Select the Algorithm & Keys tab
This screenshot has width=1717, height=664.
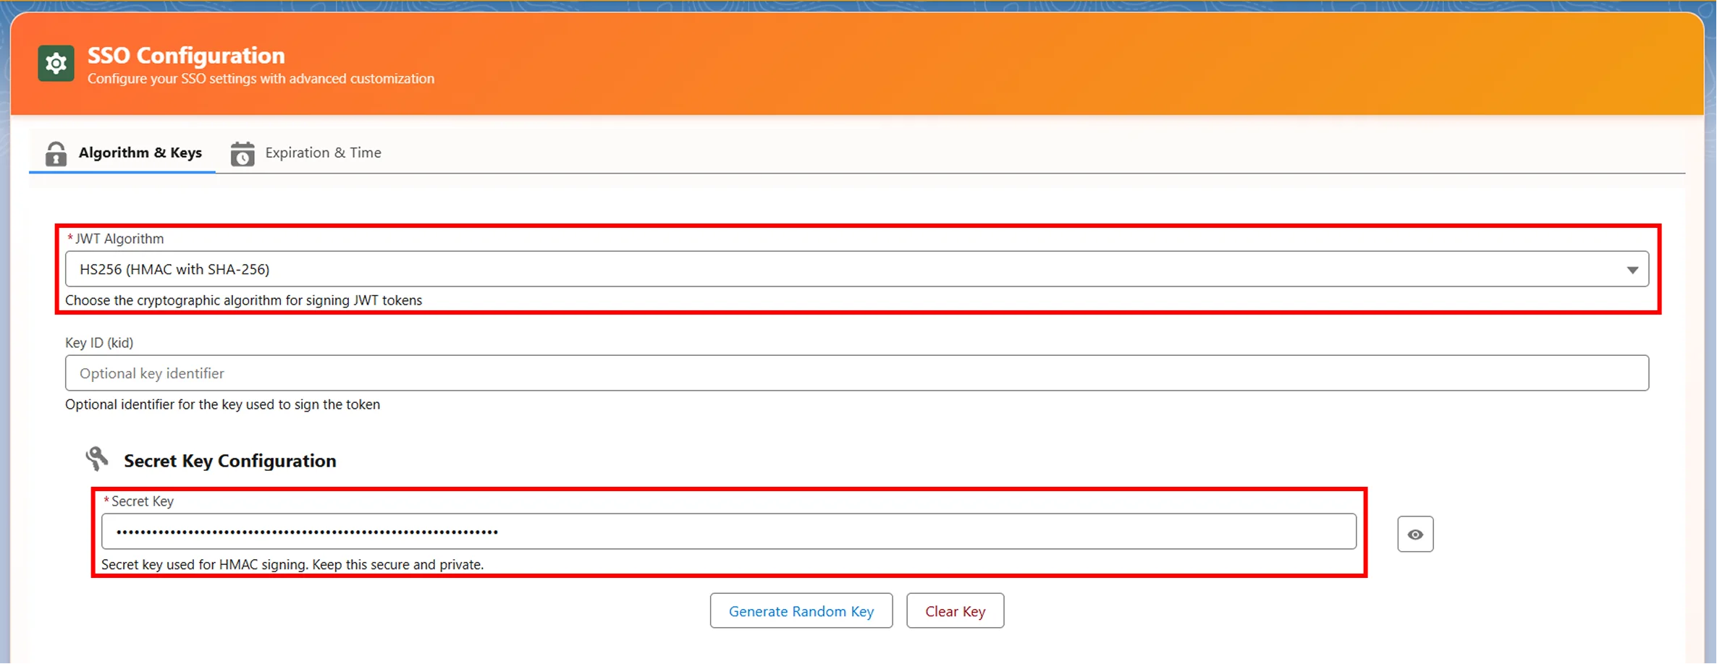140,153
